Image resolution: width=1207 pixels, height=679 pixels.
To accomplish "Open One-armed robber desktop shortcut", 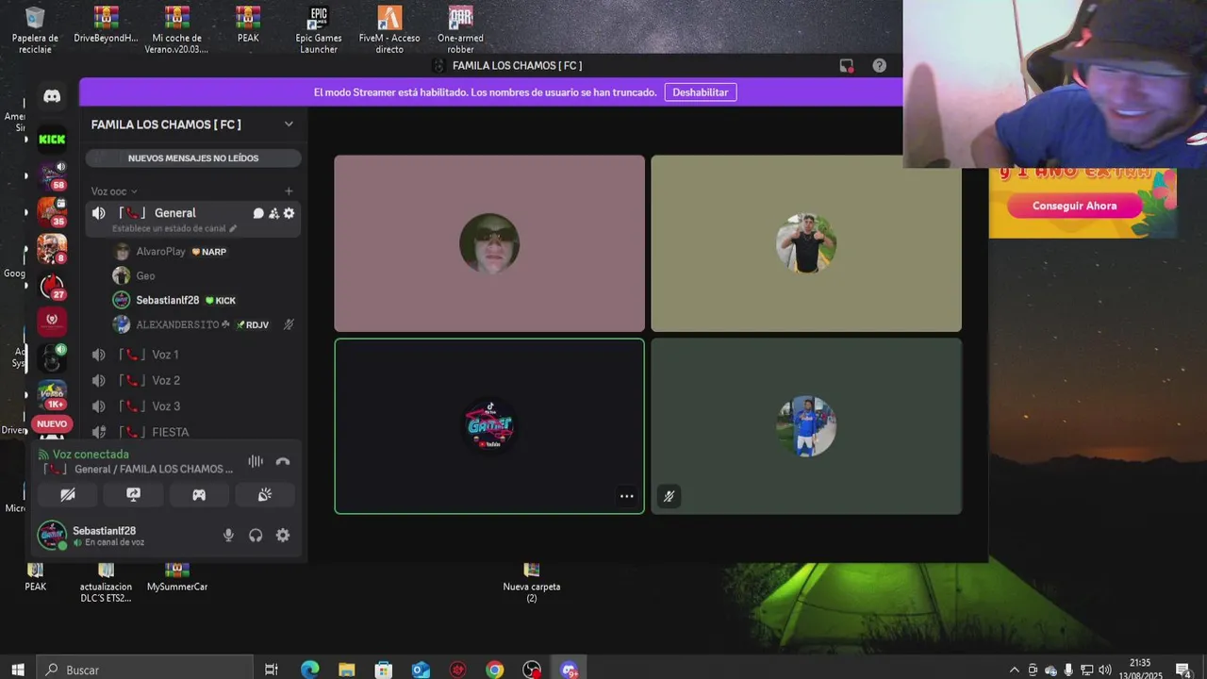I will pos(460,30).
